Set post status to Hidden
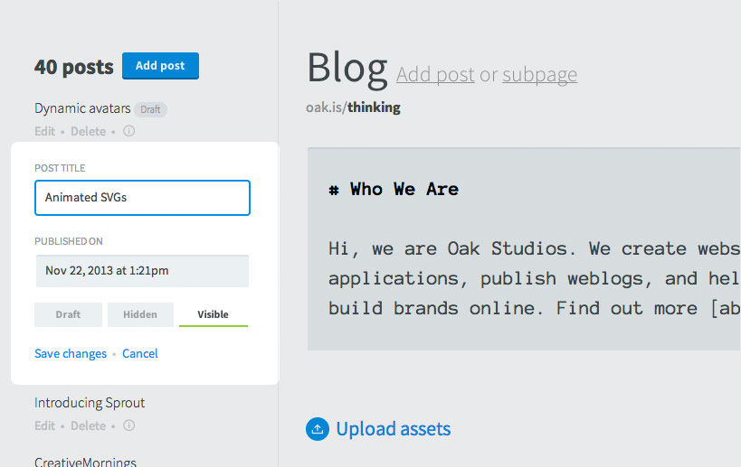 140,314
